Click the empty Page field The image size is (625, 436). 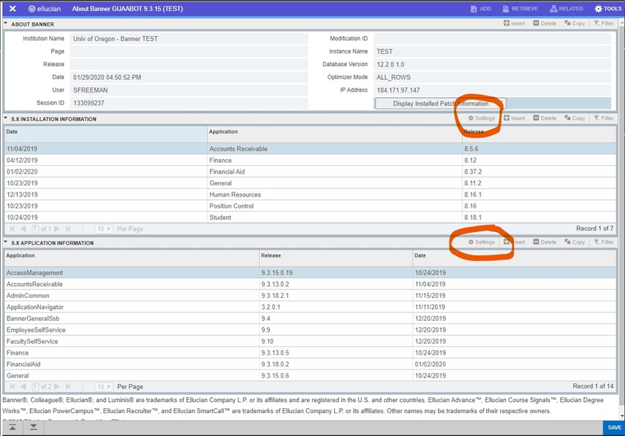[189, 51]
